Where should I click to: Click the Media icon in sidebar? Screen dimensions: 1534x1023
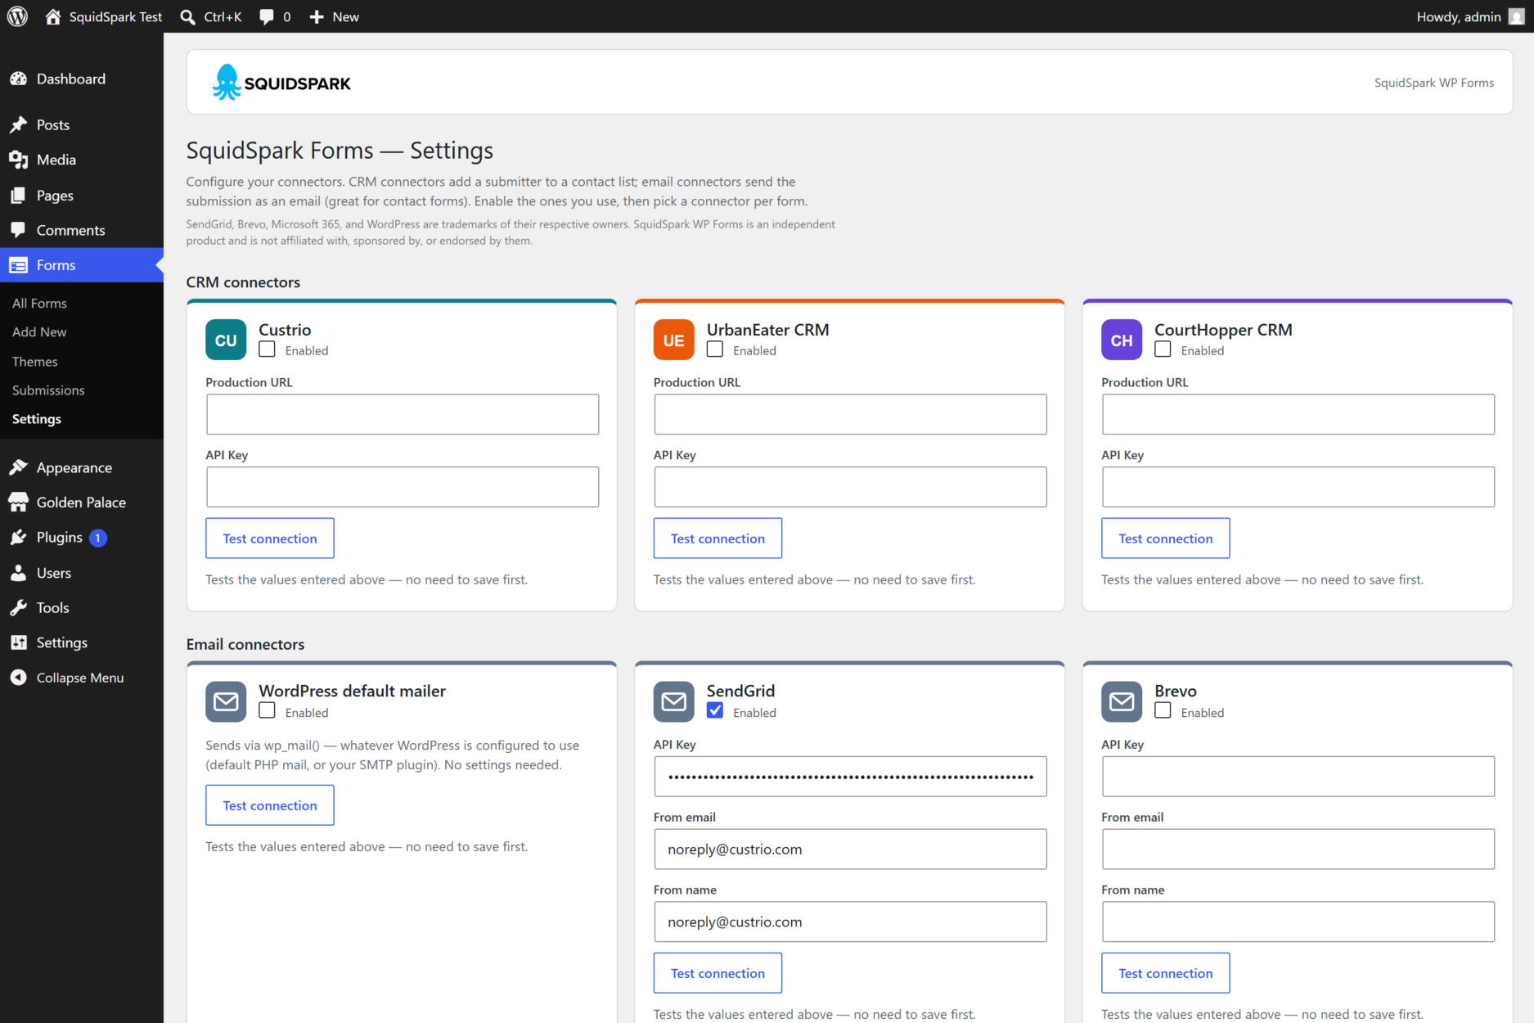(18, 160)
